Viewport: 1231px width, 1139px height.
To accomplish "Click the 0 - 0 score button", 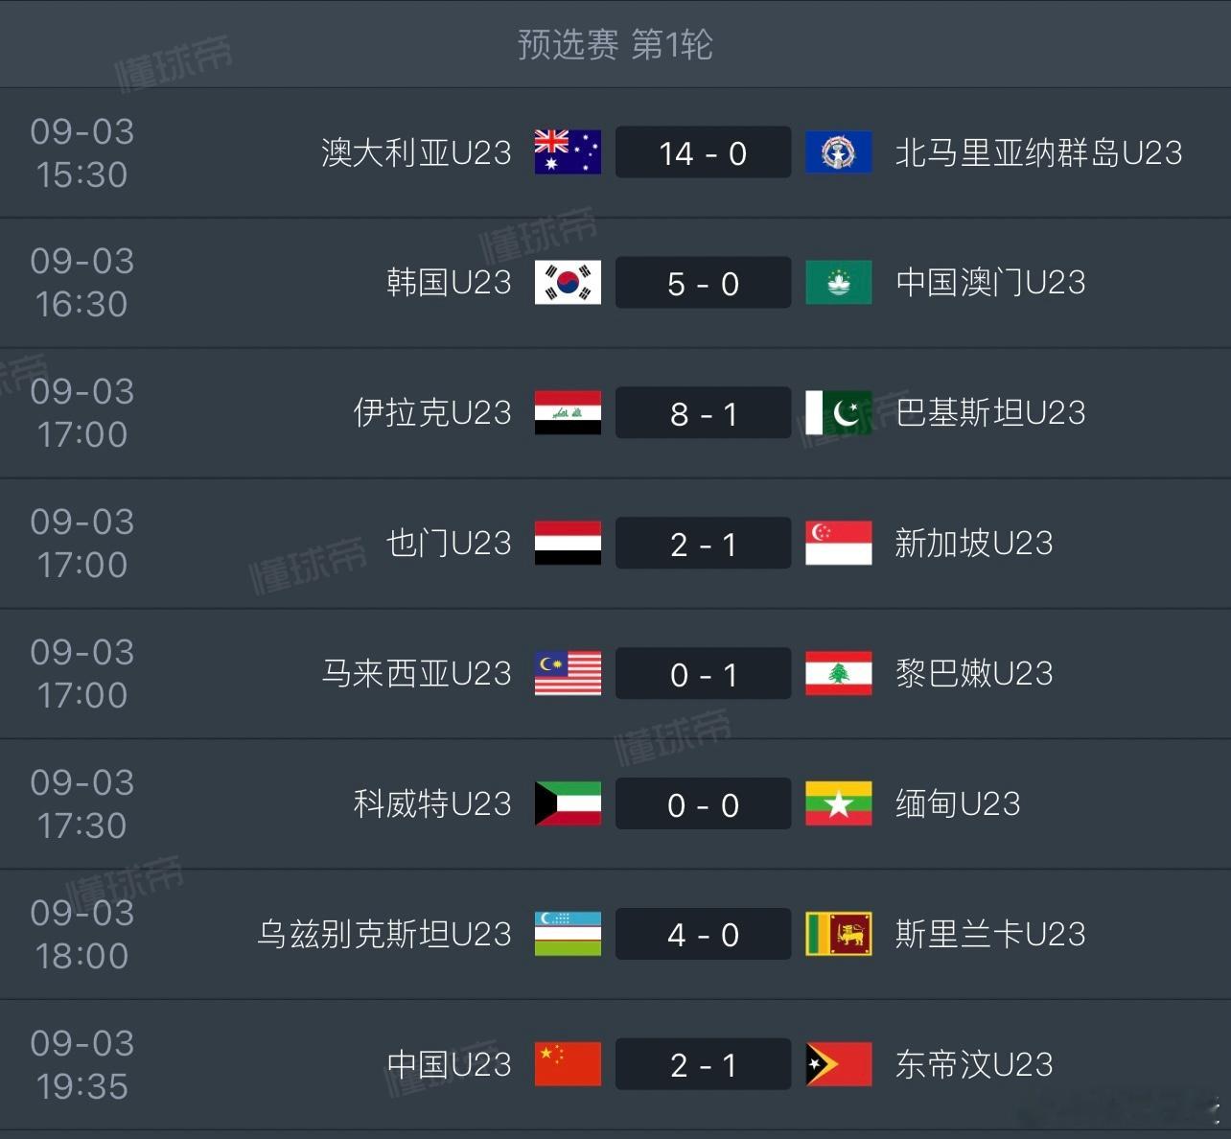I will (x=703, y=804).
